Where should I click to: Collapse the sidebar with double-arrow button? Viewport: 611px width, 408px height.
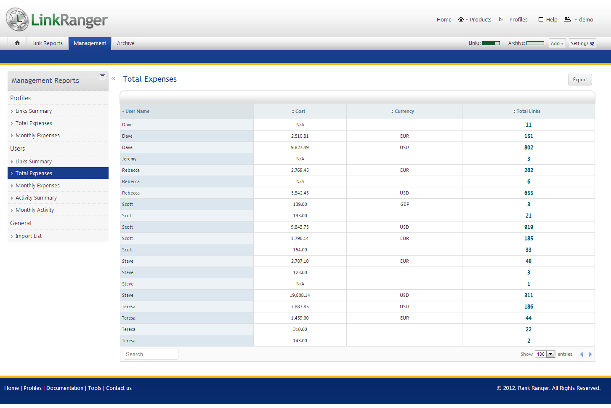(x=113, y=79)
